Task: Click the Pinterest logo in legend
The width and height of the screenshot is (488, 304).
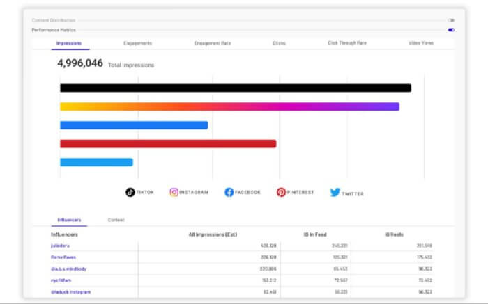Action: (x=281, y=192)
